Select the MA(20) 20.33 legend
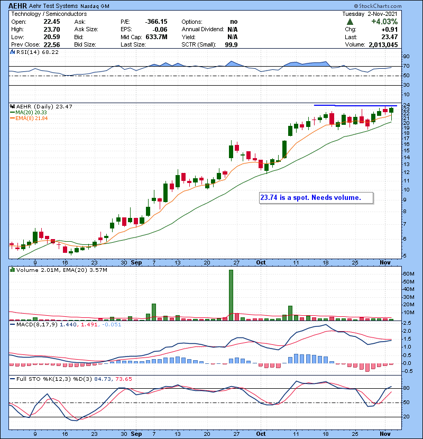Viewport: 423px width, 439px height. 29,112
